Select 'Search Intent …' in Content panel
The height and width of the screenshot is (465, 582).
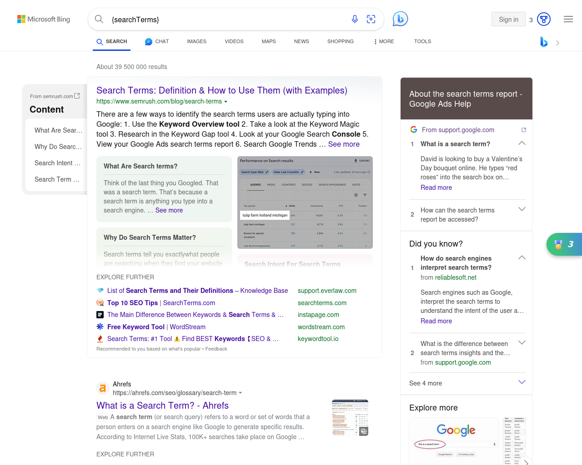57,163
